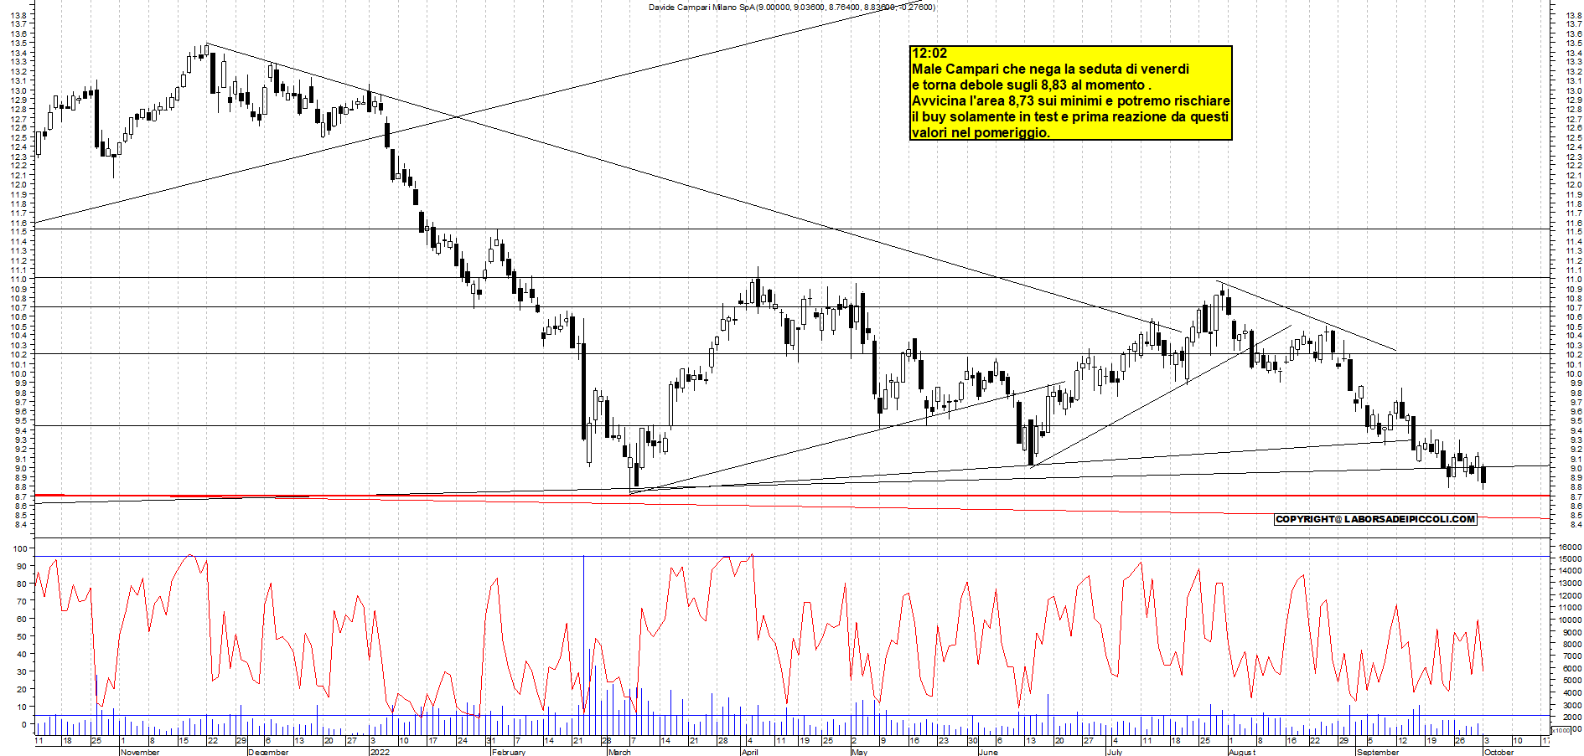This screenshot has width=1584, height=756.
Task: Click the 16000 value on the volume scale
Action: [x=1569, y=547]
